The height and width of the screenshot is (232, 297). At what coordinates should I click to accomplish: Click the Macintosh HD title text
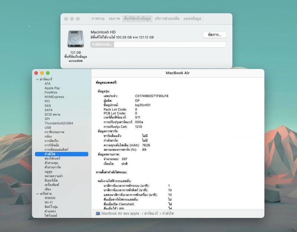click(103, 32)
